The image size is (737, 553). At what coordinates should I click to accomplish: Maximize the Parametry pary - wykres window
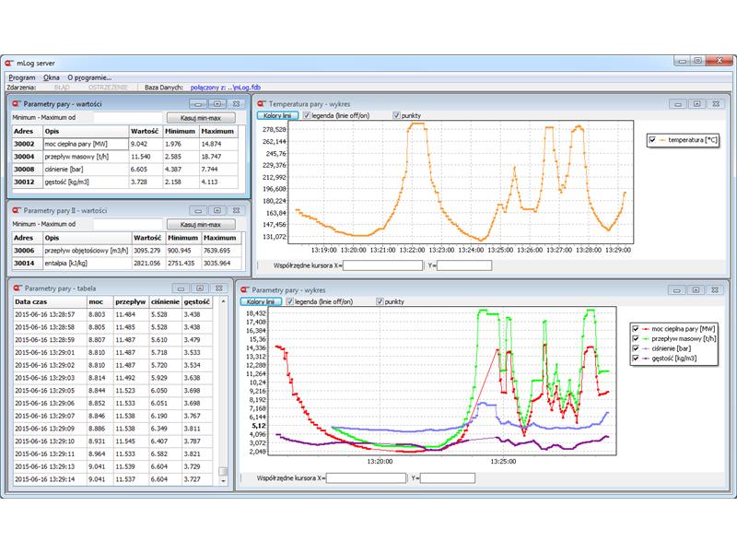696,288
